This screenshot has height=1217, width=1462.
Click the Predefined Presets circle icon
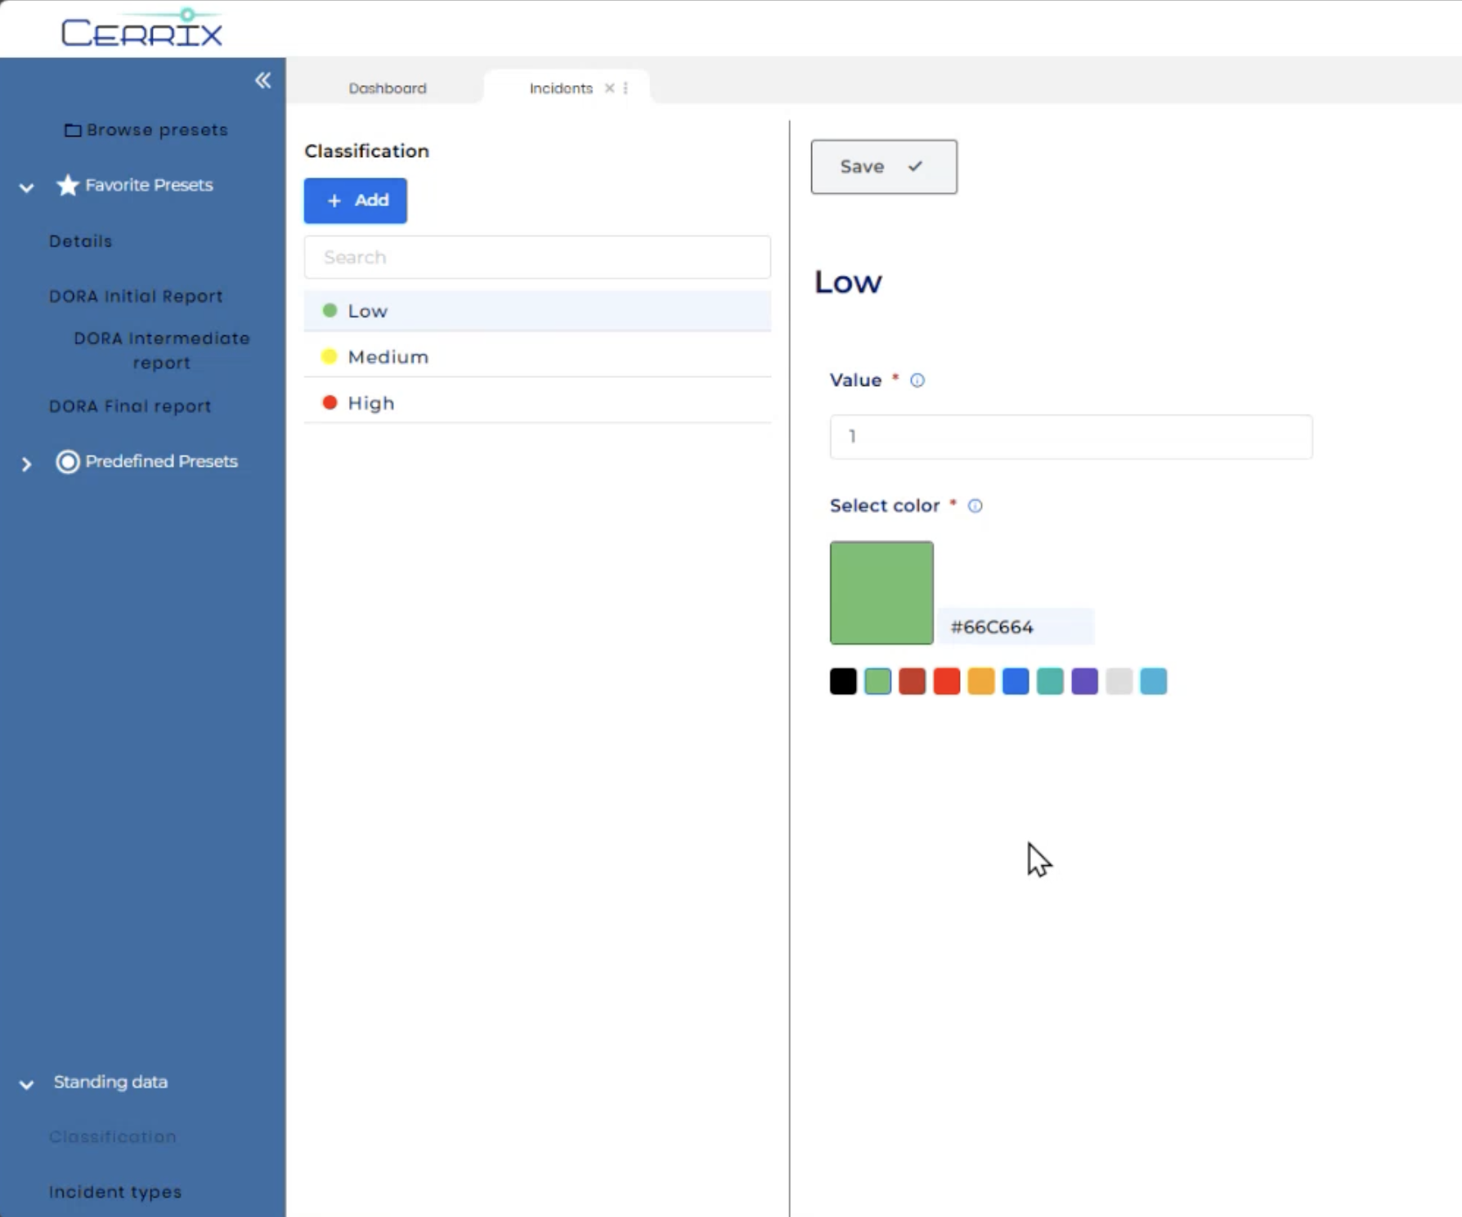[x=68, y=462]
